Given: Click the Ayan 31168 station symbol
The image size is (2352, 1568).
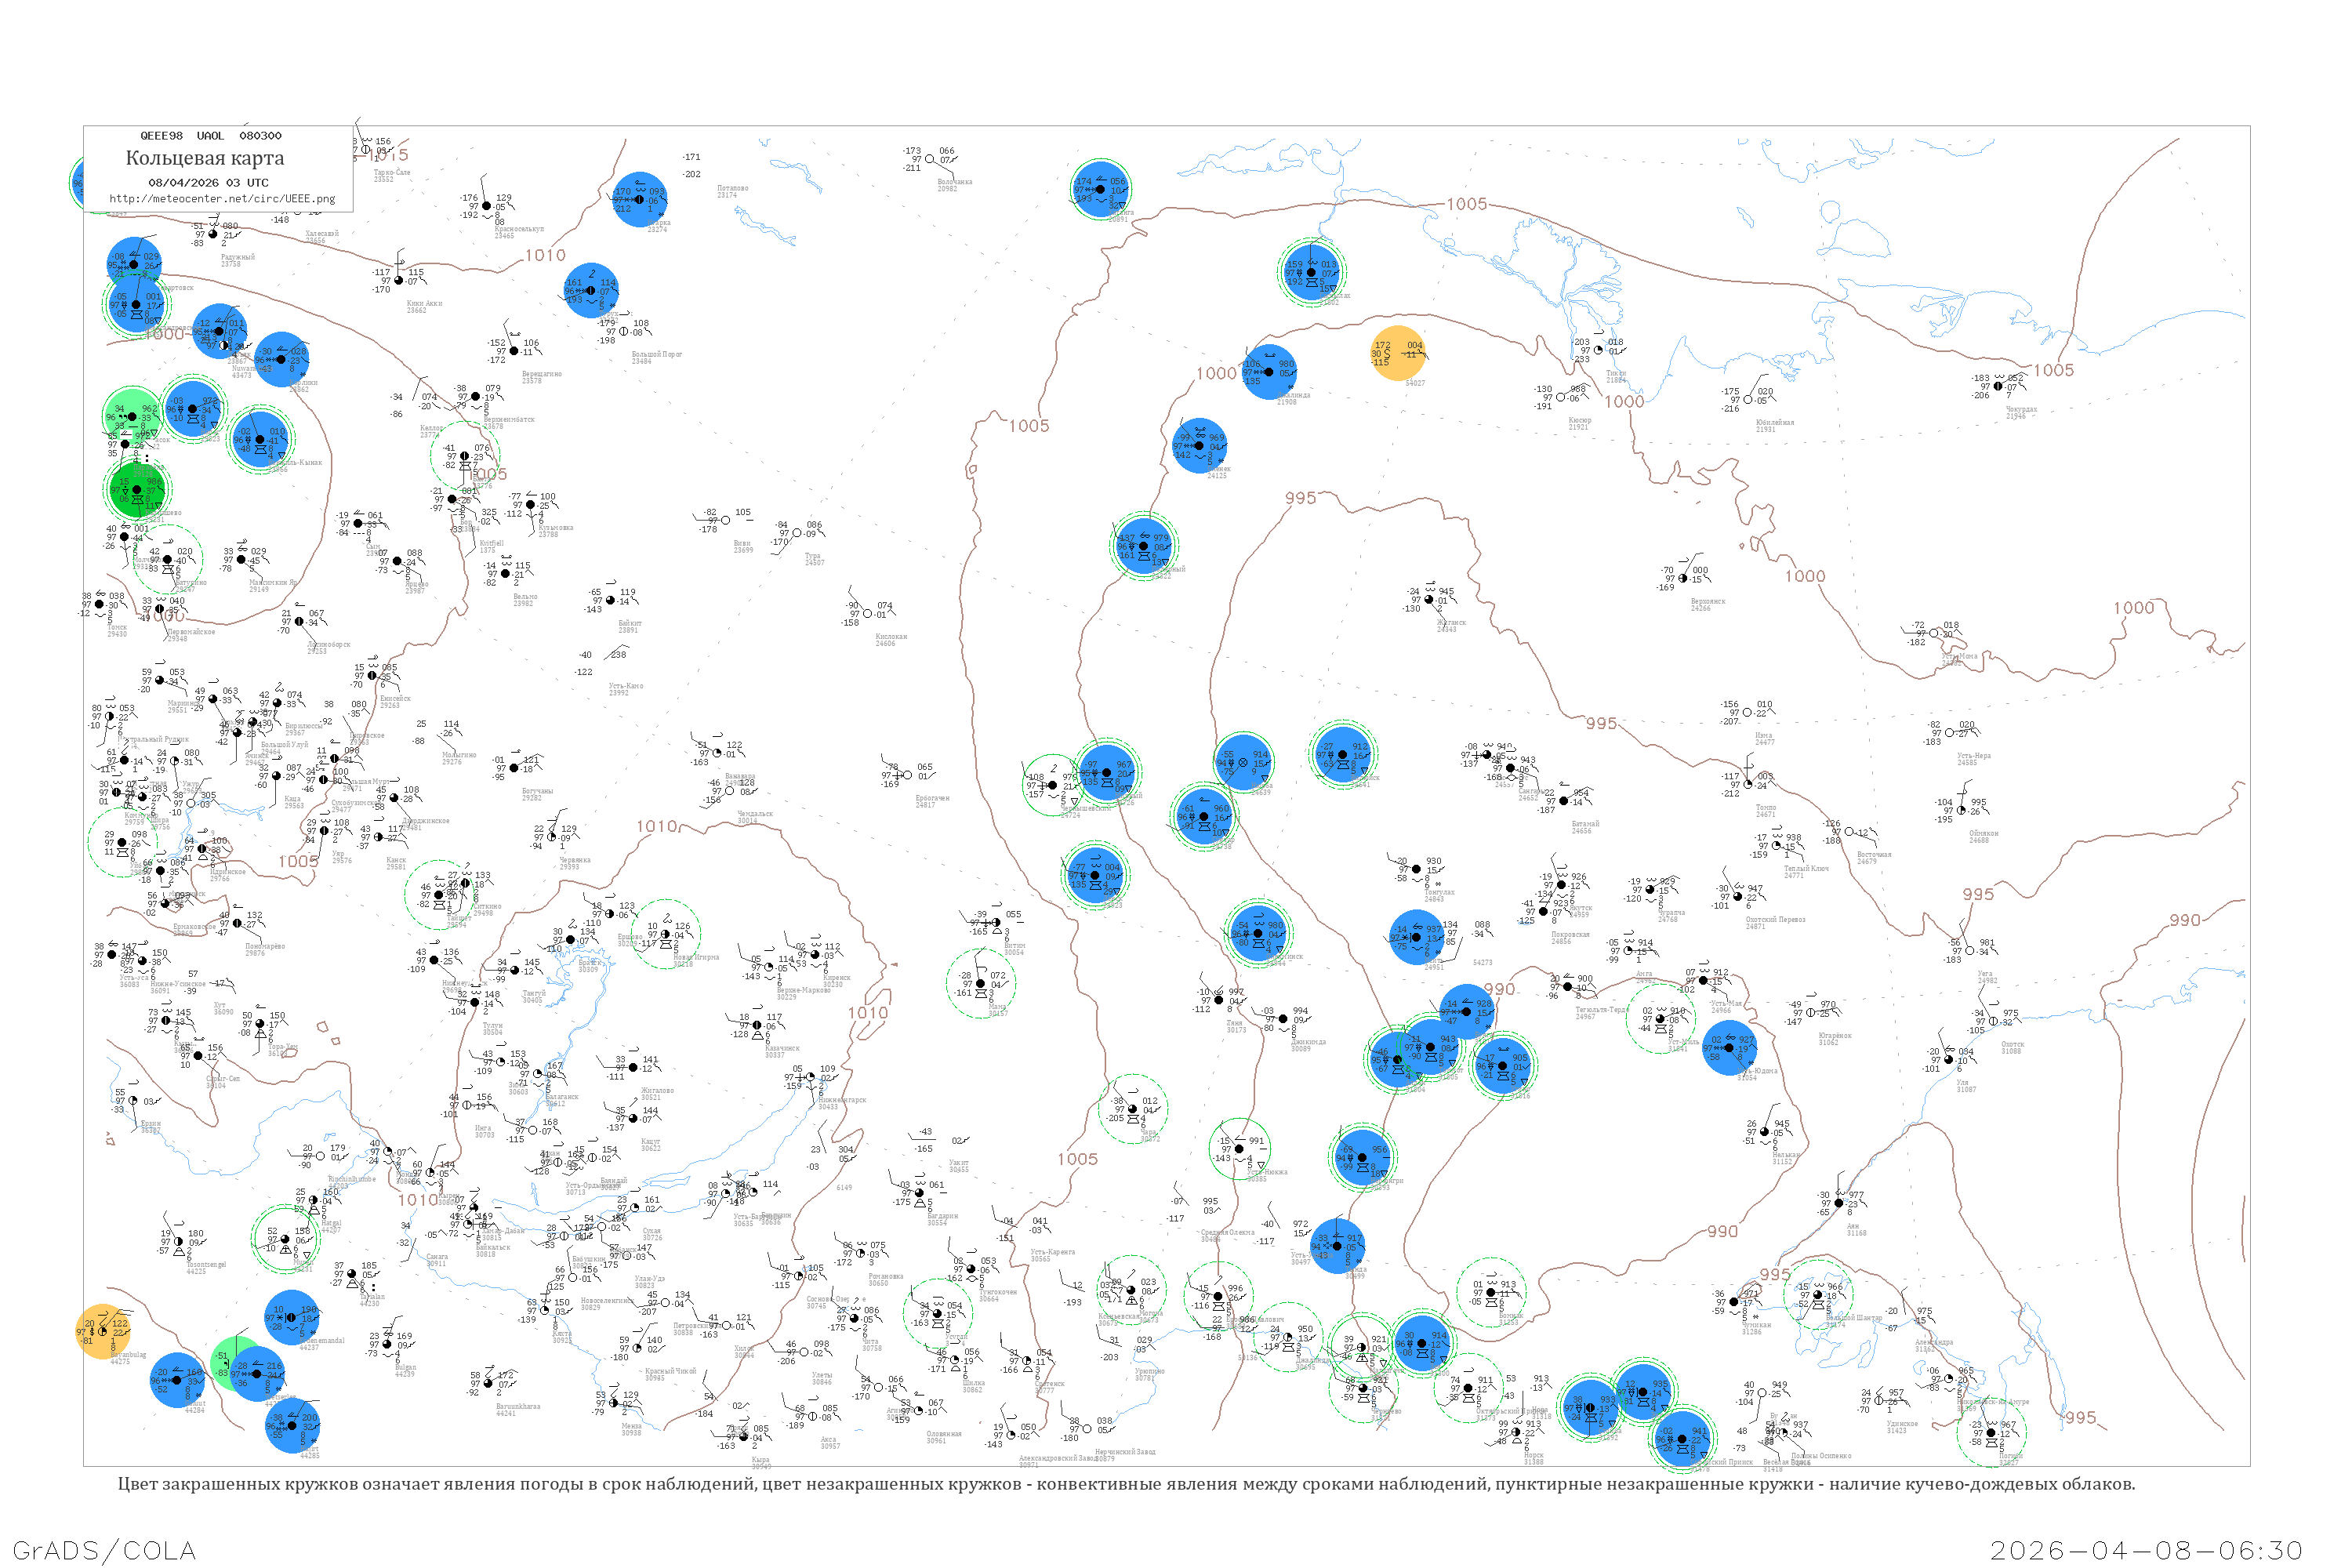Looking at the screenshot, I should [x=1838, y=1203].
